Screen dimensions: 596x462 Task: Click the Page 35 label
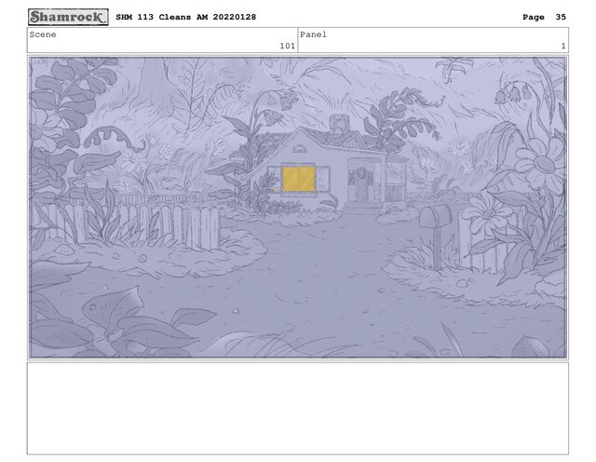click(x=544, y=17)
